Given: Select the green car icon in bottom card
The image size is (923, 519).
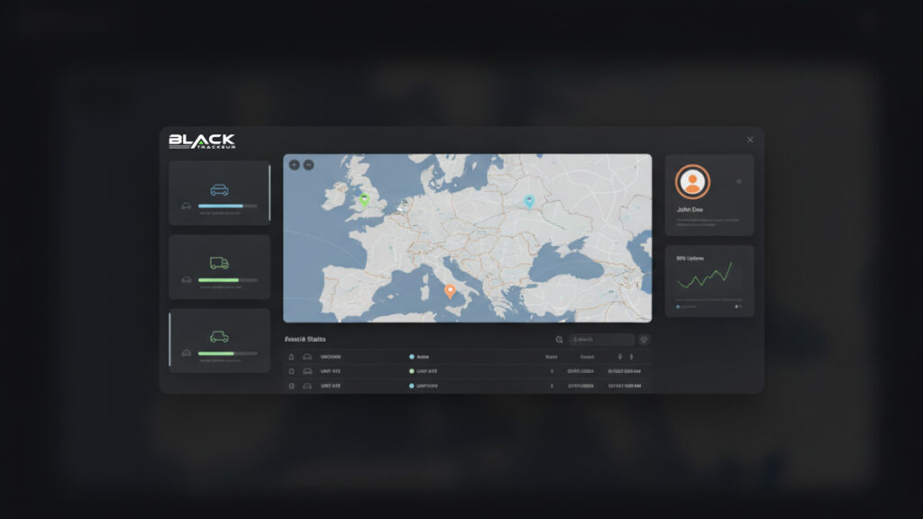Looking at the screenshot, I should coord(219,337).
